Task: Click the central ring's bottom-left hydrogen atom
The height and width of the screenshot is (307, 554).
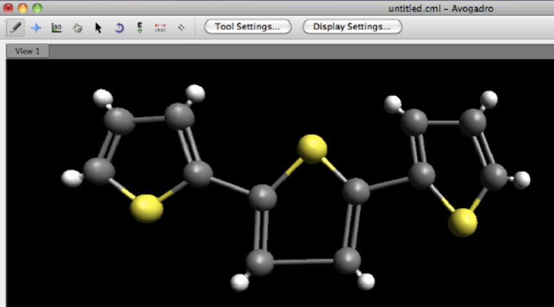Action: pos(241,281)
